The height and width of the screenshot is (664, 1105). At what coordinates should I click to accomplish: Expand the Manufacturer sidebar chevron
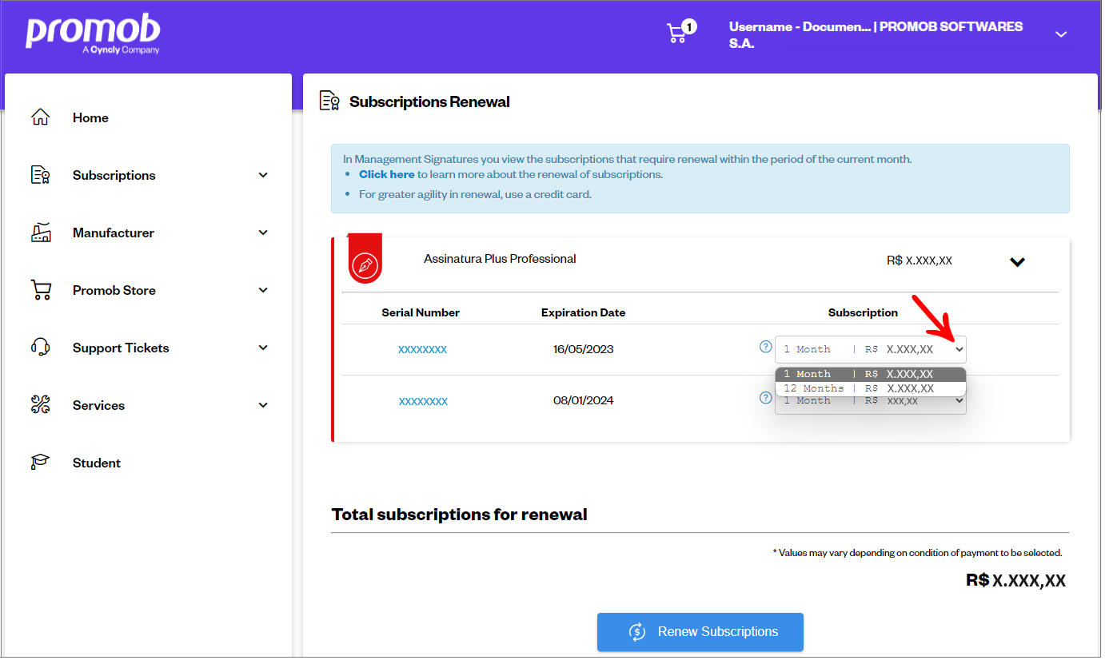[263, 233]
